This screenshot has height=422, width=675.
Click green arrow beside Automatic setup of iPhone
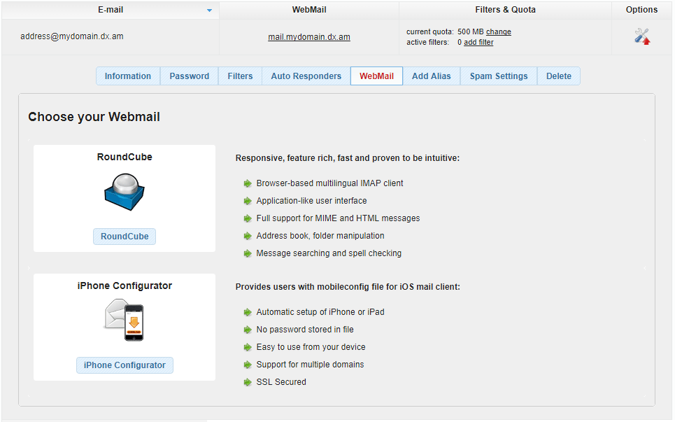point(247,312)
